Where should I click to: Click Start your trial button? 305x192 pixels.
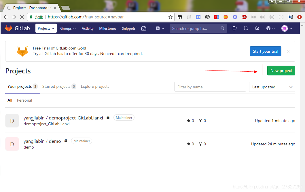coord(265,51)
